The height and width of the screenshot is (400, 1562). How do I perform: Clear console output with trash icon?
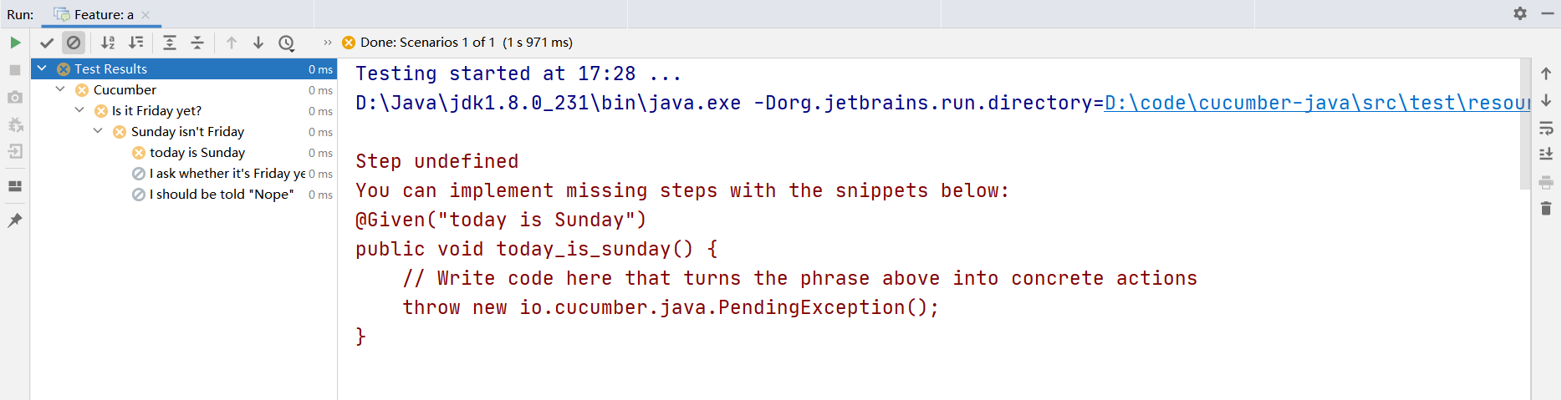pyautogui.click(x=1546, y=209)
